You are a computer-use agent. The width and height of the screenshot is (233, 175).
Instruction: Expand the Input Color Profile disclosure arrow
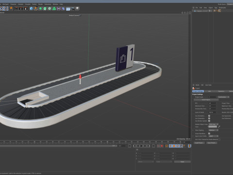pos(193,136)
